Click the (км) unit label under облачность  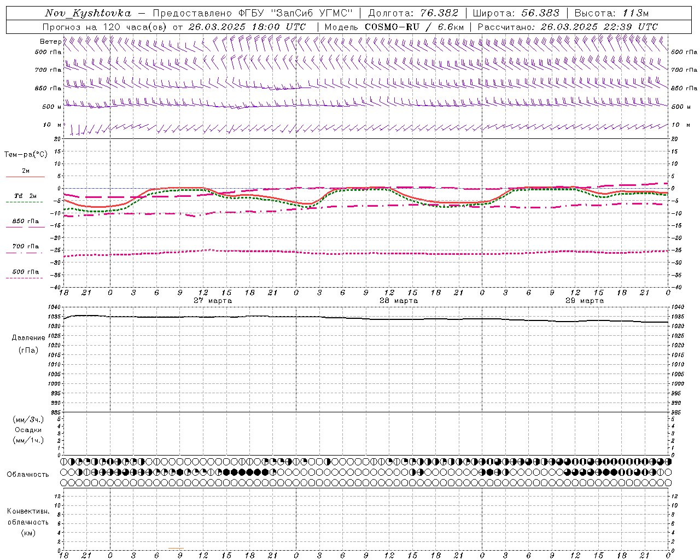(28, 533)
